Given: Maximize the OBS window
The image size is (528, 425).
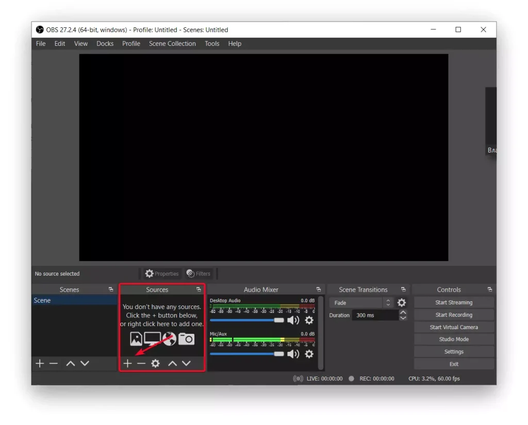Looking at the screenshot, I should click(458, 29).
